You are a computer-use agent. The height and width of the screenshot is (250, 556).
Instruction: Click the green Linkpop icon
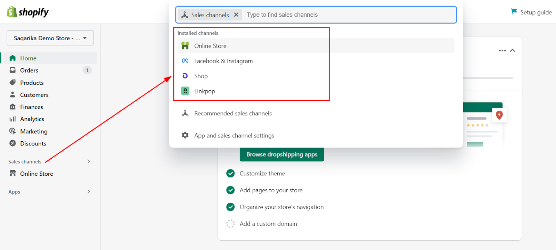pos(185,91)
